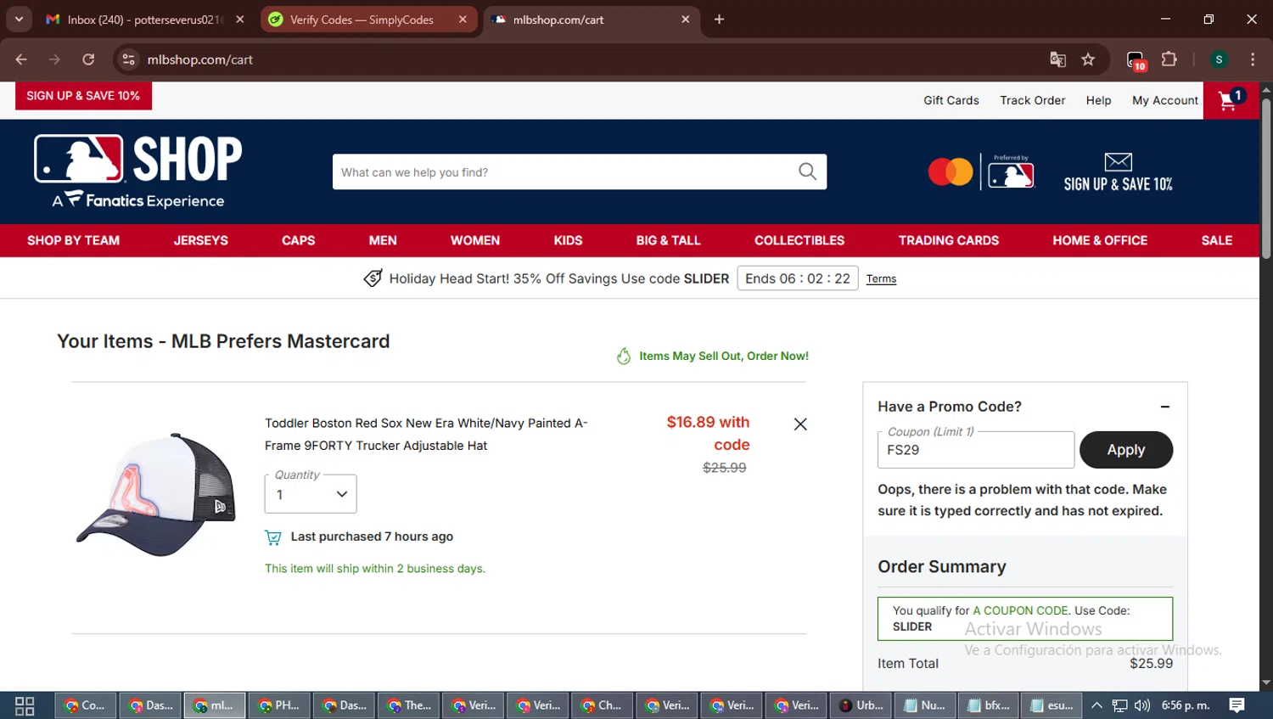Viewport: 1273px width, 719px height.
Task: Open SALE menu
Action: pos(1216,240)
